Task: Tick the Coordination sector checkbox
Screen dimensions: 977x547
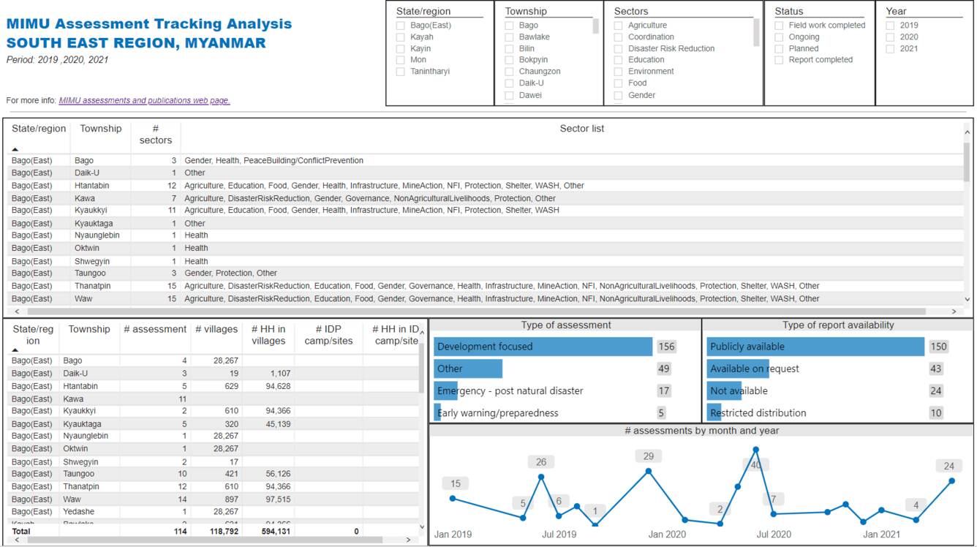Action: 618,37
